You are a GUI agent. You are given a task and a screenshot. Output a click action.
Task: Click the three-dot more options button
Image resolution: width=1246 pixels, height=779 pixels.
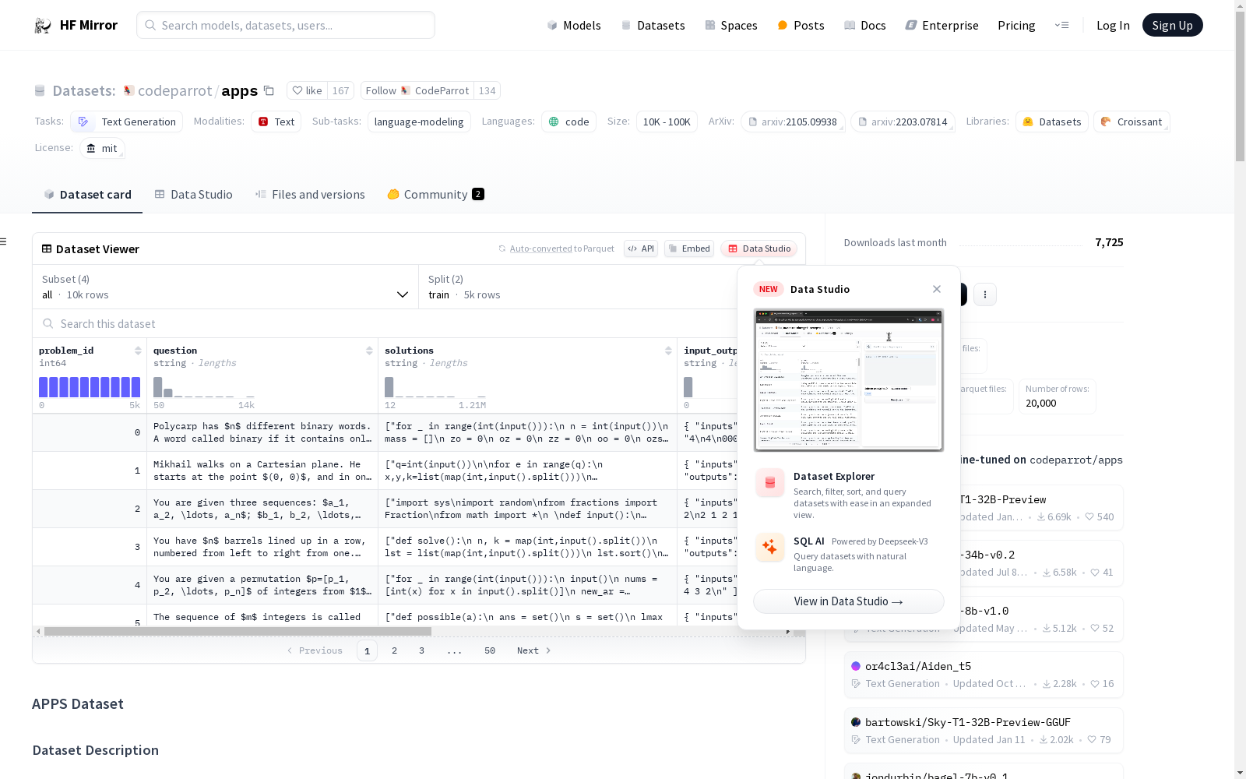pyautogui.click(x=985, y=294)
